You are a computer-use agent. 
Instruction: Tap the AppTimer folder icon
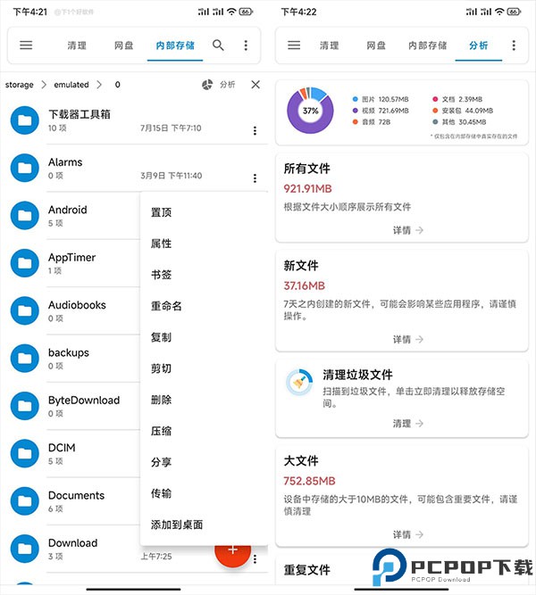tap(25, 263)
